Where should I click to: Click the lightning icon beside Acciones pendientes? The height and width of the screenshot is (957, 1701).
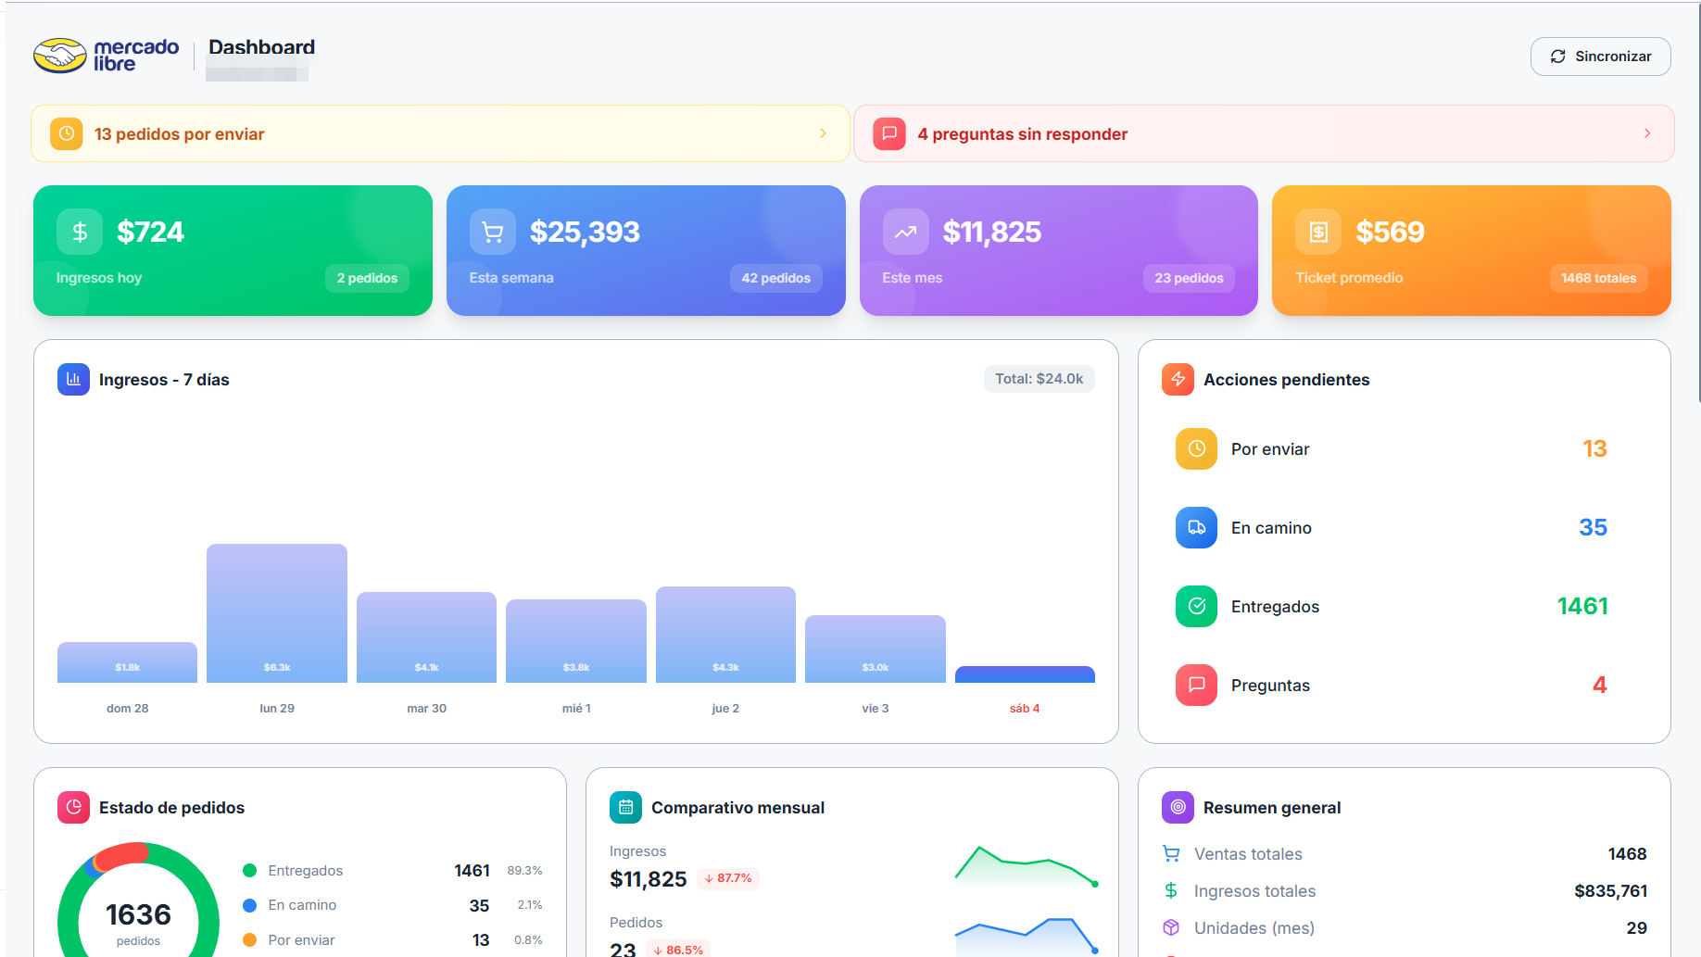point(1178,379)
